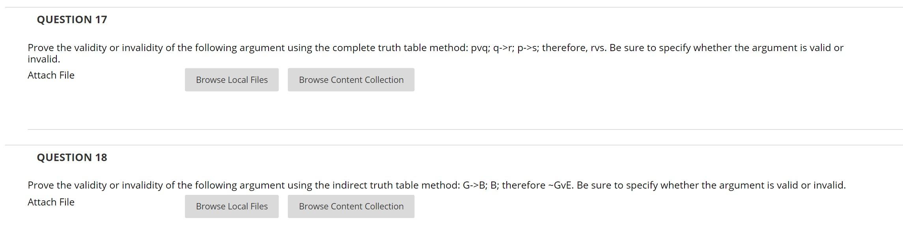Image resolution: width=903 pixels, height=242 pixels.
Task: Click the conclusion '~GvE' in Question 18
Action: (x=560, y=185)
